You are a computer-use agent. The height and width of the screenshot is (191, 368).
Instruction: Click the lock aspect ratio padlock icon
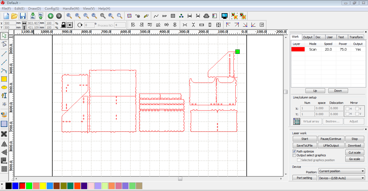(x=63, y=25)
